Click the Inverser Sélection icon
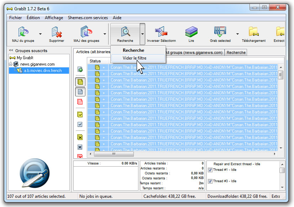This screenshot has width=294, height=207. pos(161,31)
